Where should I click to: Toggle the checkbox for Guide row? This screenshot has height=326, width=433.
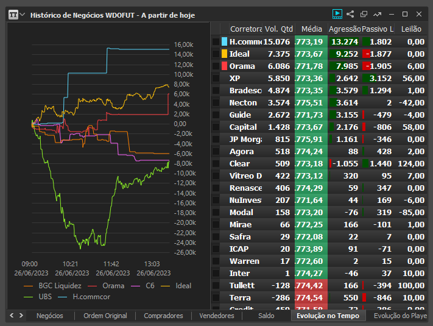pyautogui.click(x=216, y=115)
